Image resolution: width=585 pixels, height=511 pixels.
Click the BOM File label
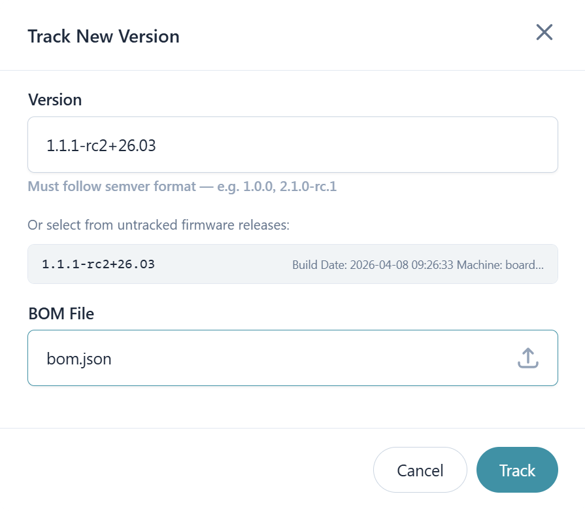[61, 314]
